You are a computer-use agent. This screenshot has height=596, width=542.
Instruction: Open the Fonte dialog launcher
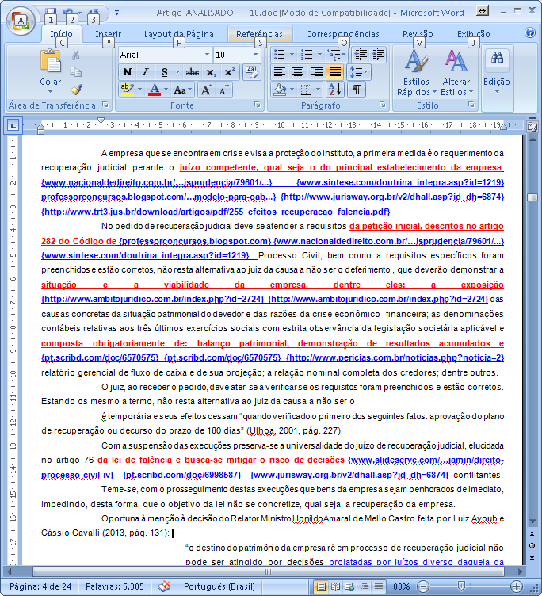pyautogui.click(x=258, y=105)
